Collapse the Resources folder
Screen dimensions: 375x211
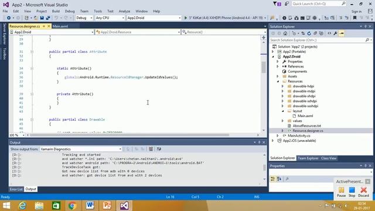(x=278, y=81)
